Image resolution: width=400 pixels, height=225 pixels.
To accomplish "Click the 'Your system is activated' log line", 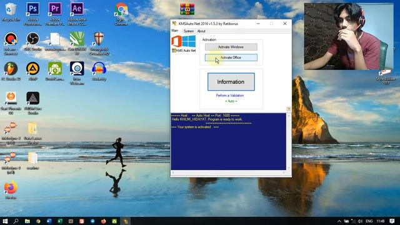I will [195, 127].
